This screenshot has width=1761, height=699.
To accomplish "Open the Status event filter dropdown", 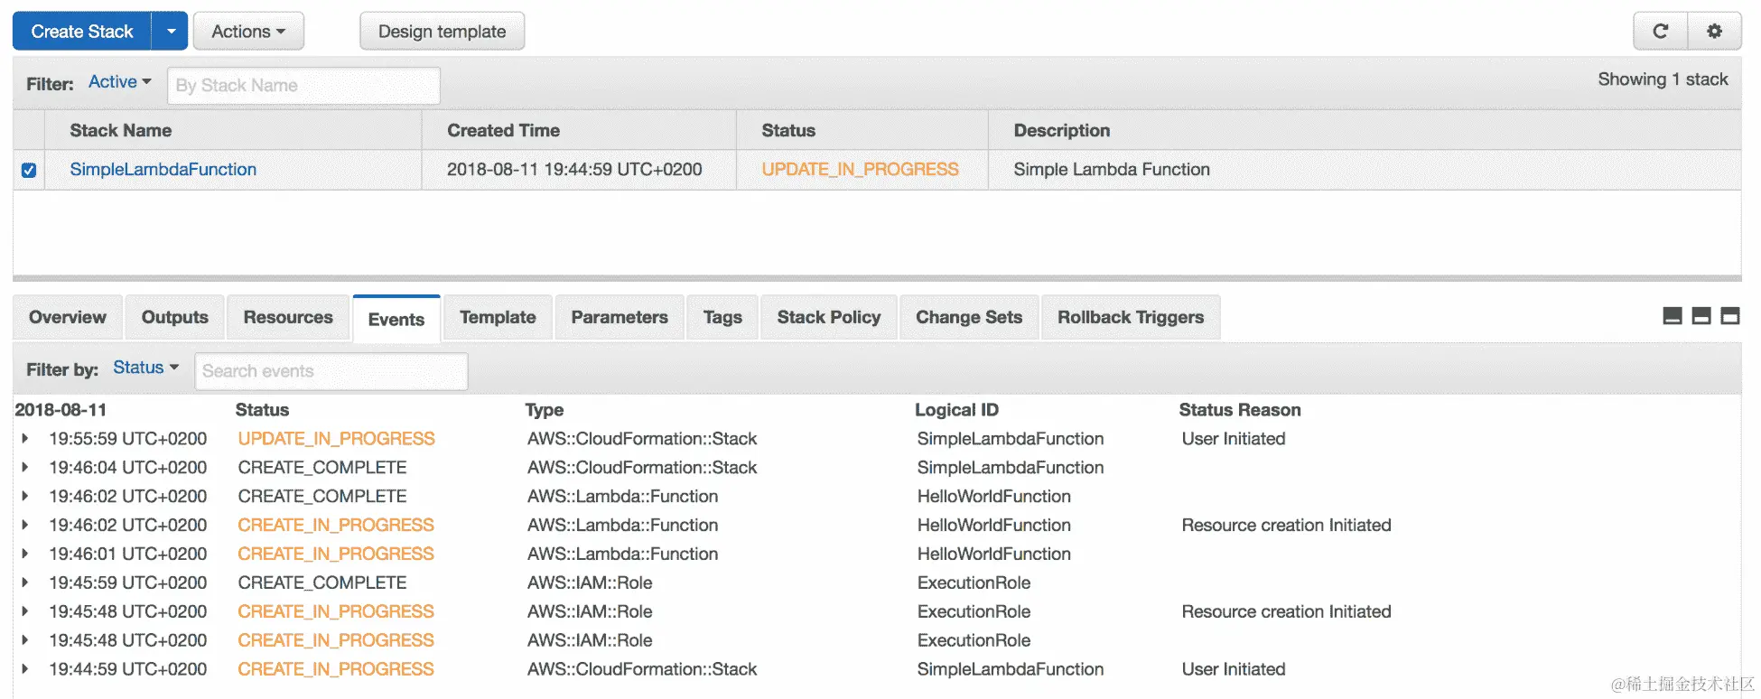I will click(145, 368).
